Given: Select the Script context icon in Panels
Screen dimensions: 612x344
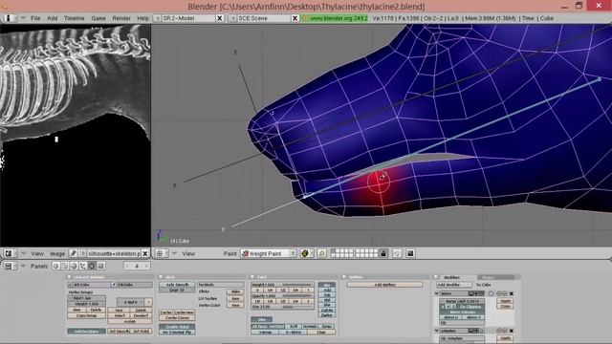Looking at the screenshot, I should tap(65, 266).
